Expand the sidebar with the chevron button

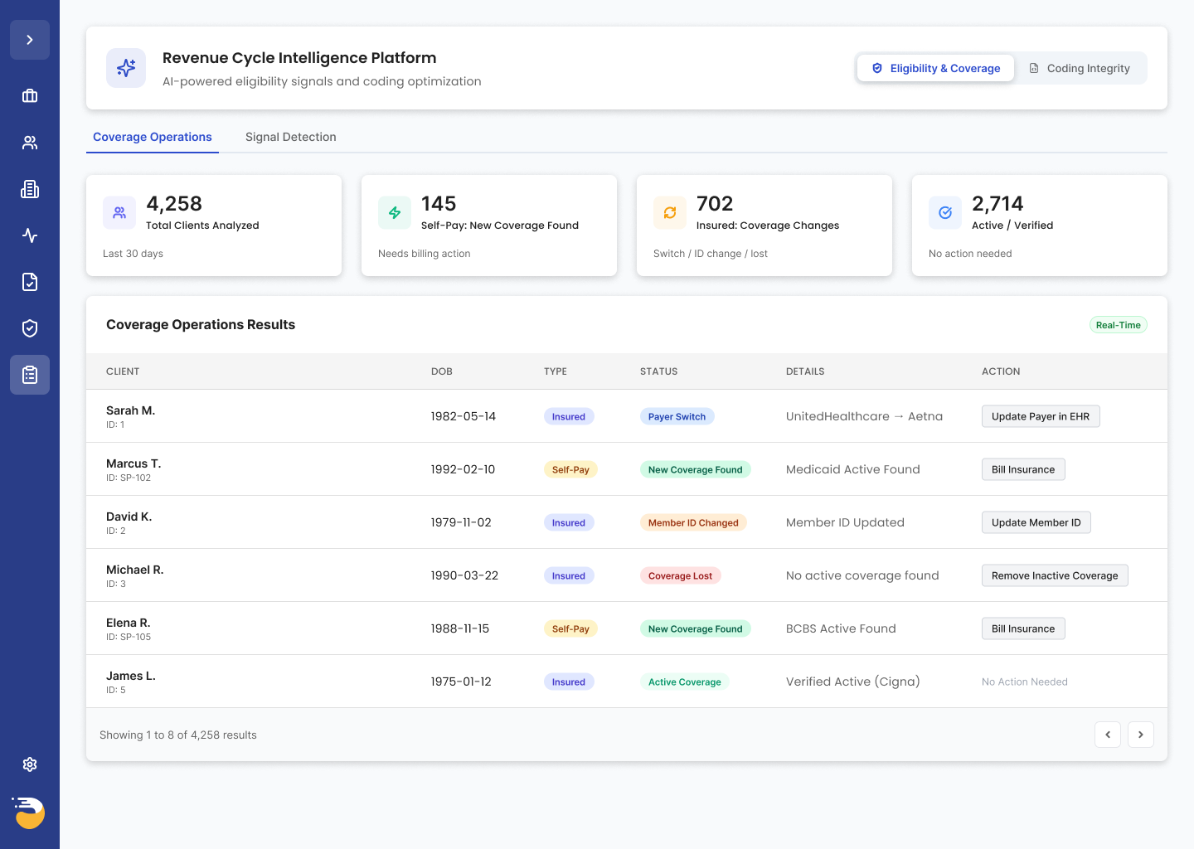pyautogui.click(x=30, y=40)
